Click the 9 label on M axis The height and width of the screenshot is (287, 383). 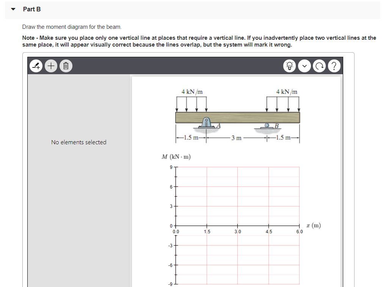(171, 167)
